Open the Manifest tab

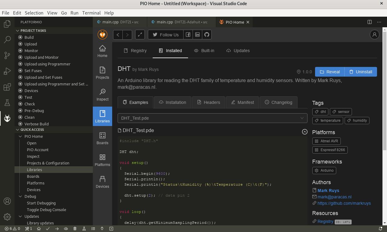[242, 102]
